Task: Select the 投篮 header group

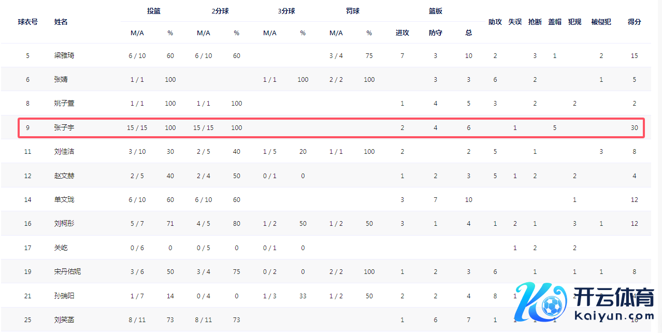Action: click(x=154, y=11)
